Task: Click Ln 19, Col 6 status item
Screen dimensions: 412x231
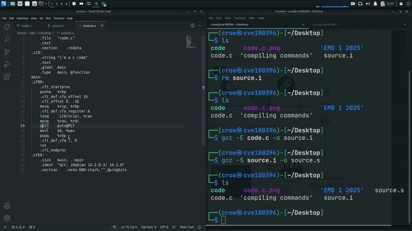Action: [129, 227]
